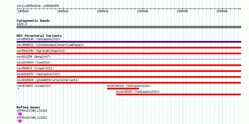Click the nsv6316970 (Sedlazeck2020) text label

point(39,74)
